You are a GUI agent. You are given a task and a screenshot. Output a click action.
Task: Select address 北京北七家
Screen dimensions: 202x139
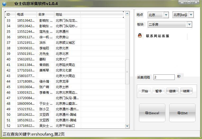click(64, 70)
